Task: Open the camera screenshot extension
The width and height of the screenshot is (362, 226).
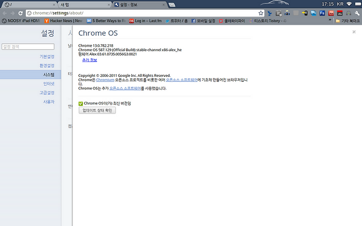Action: coord(287,13)
